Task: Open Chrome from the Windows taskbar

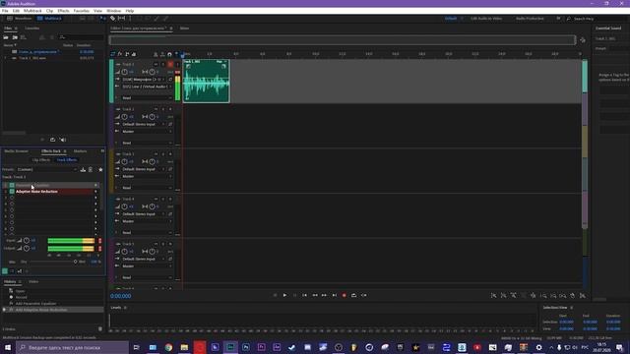Action: 168,347
